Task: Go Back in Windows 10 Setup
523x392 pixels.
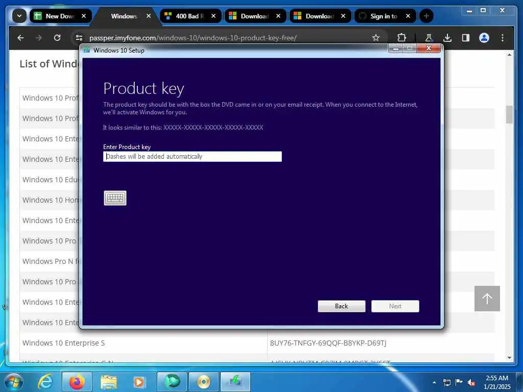Action: (342, 306)
